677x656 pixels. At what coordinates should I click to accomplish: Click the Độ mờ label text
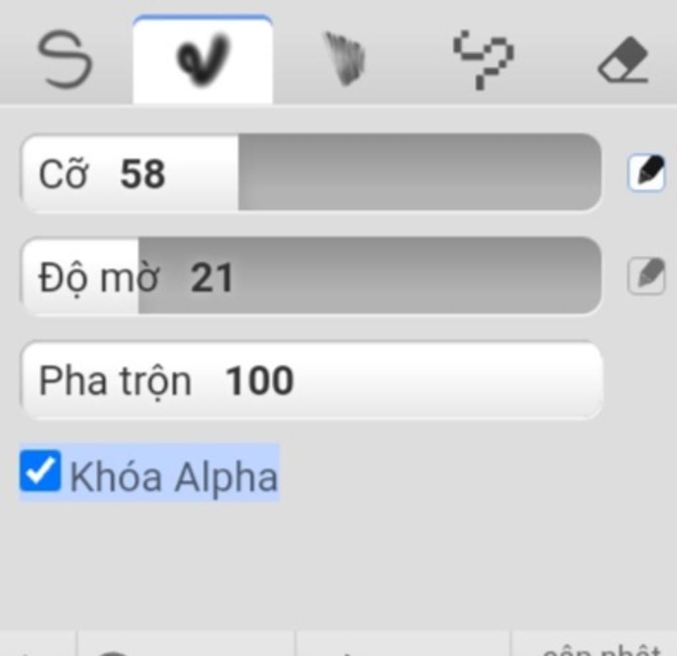[99, 278]
